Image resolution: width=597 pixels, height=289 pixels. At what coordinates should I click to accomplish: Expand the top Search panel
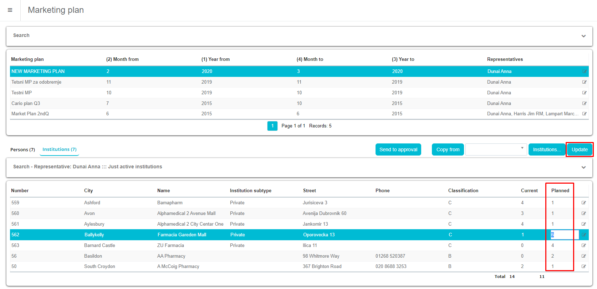coord(583,36)
